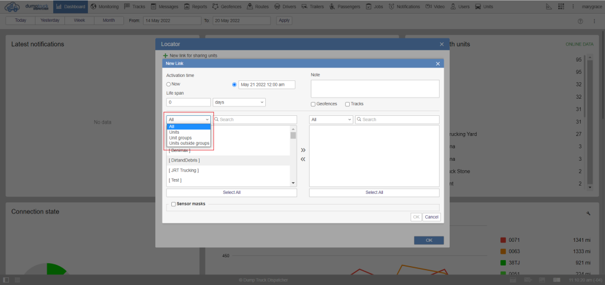The height and width of the screenshot is (285, 605).
Task: Click the help question mark icon
Action: (580, 21)
